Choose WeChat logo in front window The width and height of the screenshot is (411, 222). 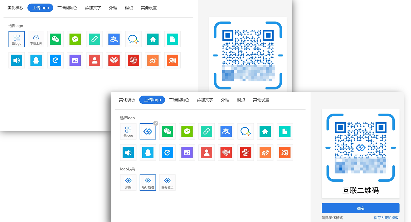(167, 131)
